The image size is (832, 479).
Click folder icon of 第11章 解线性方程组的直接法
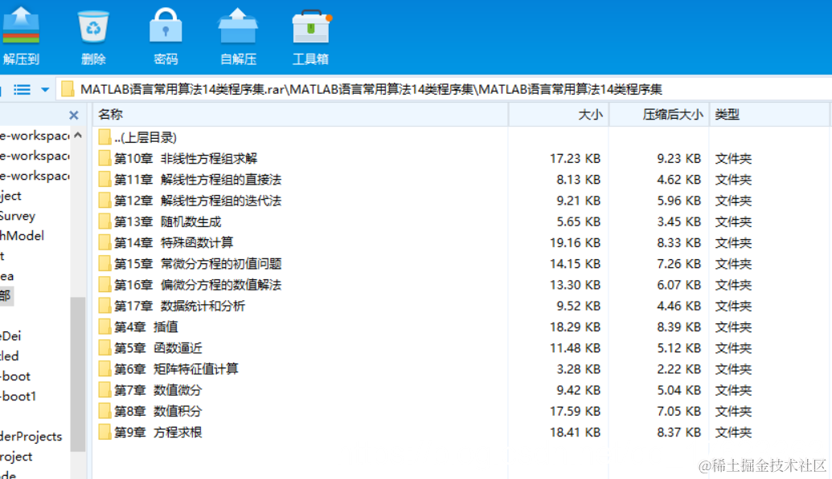click(105, 180)
